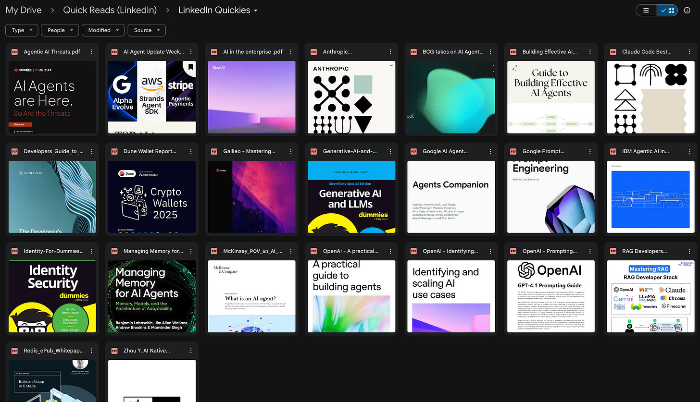Select the file name Claude Code Best...
The width and height of the screenshot is (700, 402).
(x=647, y=52)
